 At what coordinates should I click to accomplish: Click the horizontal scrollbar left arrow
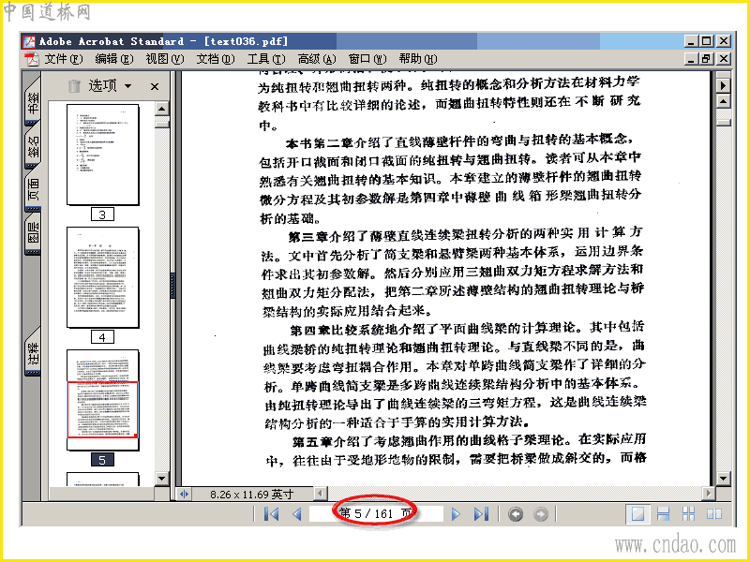click(x=320, y=494)
